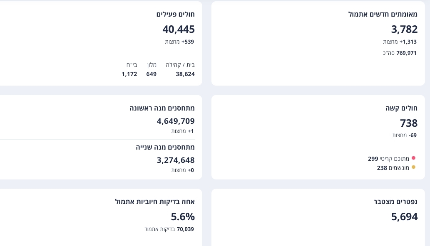Screen dimensions: 430x246
Task: Select the מאומתים חדשים אתמול card title
Action: pos(383,14)
